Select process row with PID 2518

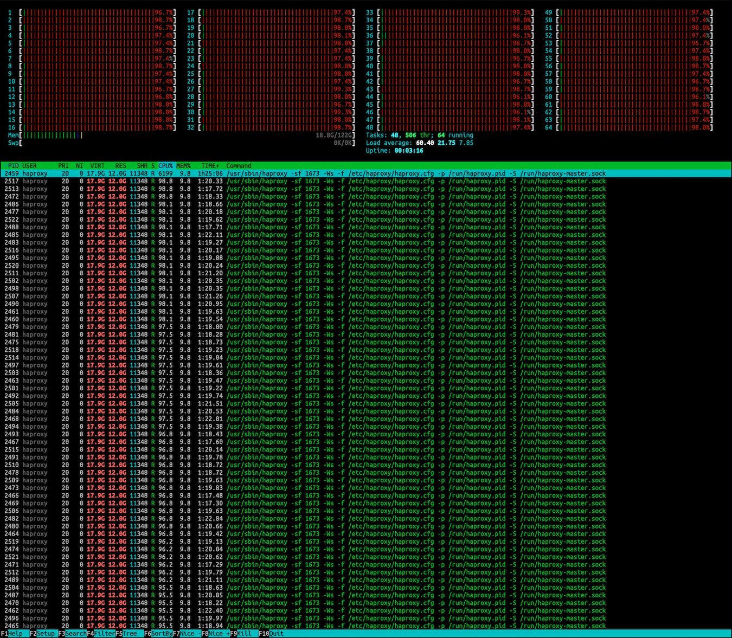point(365,350)
